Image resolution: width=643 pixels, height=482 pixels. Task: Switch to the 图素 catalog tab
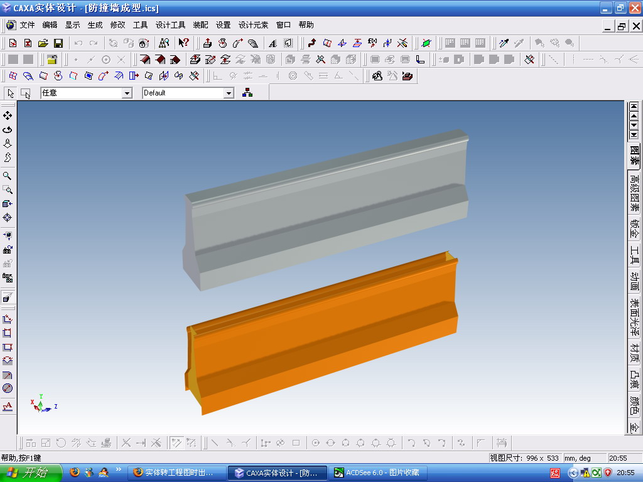pos(634,155)
